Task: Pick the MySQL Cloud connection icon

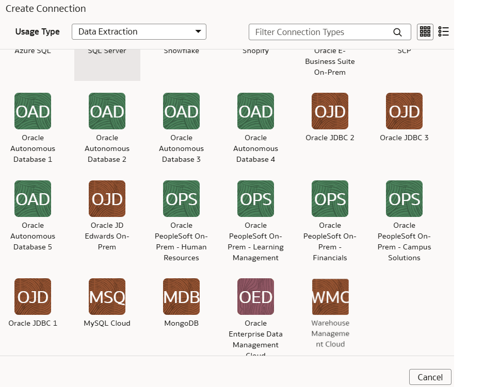Action: pos(107,296)
